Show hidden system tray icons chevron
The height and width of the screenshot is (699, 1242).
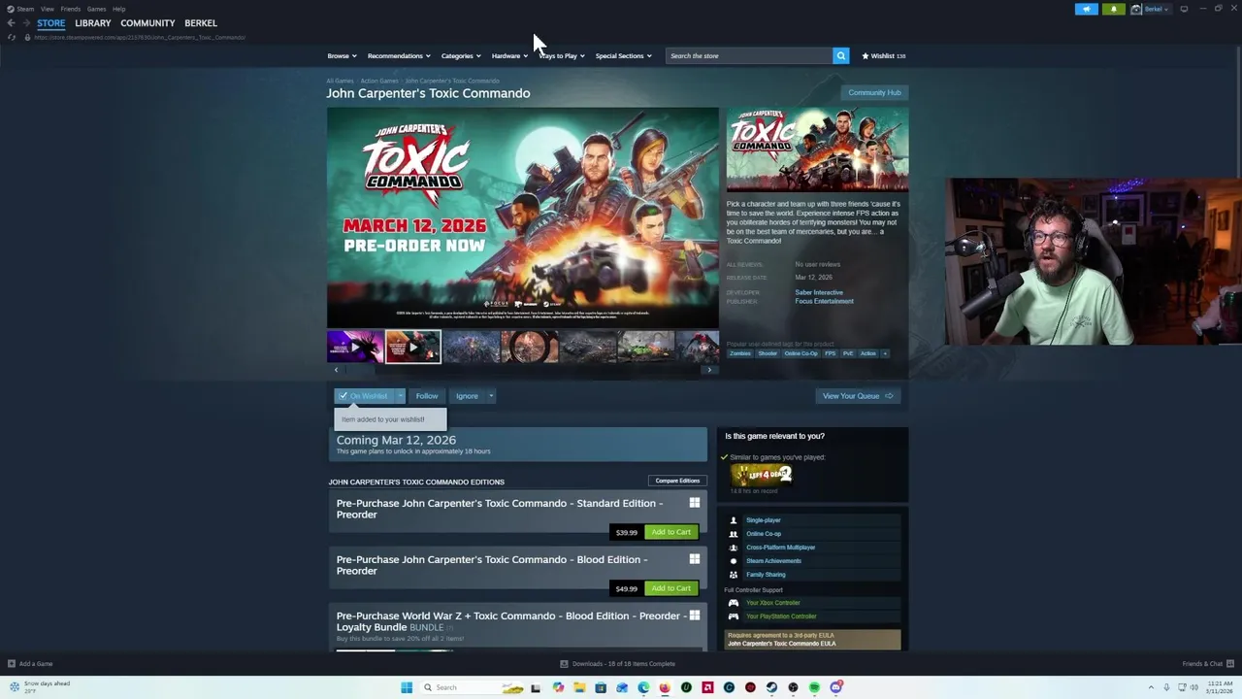[1151, 687]
